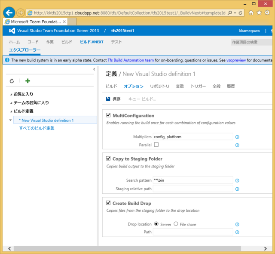This screenshot has width=275, height=254.
Task: Collapse the チームのお気に入り tree node
Action: [x=11, y=103]
